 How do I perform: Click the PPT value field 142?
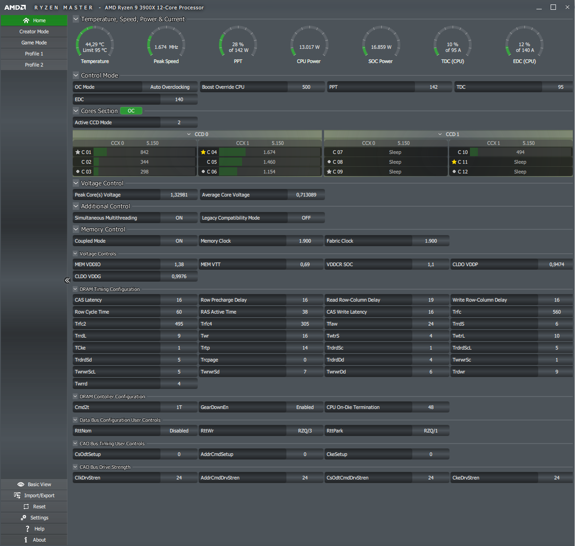tap(434, 87)
